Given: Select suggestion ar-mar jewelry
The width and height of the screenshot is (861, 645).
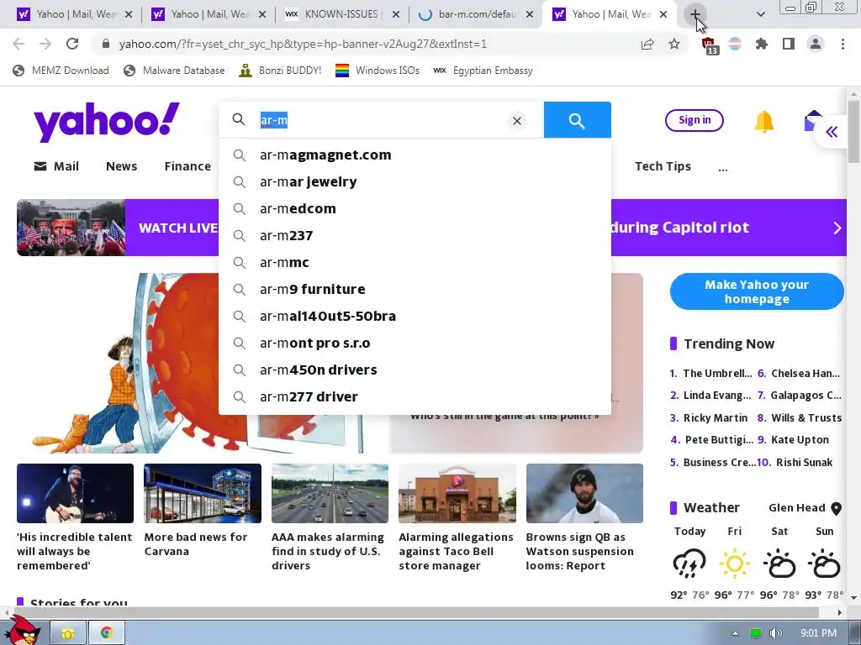Looking at the screenshot, I should [x=415, y=181].
